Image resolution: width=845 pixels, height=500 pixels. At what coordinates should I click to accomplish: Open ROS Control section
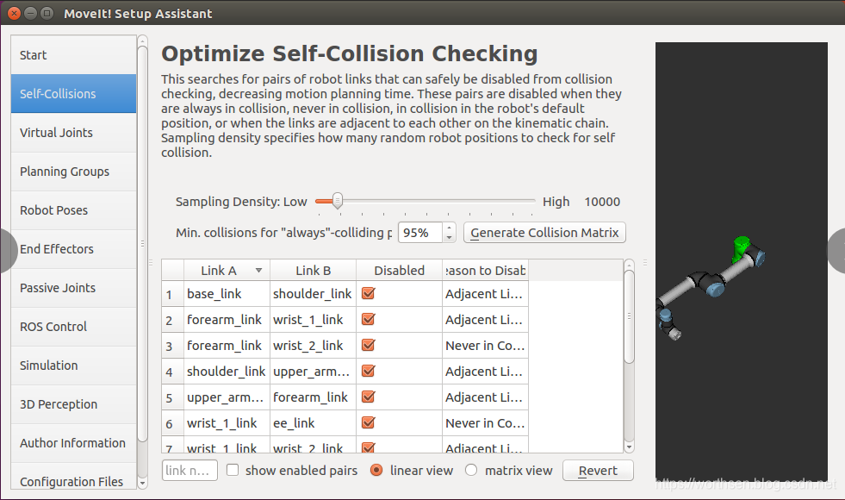pyautogui.click(x=73, y=327)
